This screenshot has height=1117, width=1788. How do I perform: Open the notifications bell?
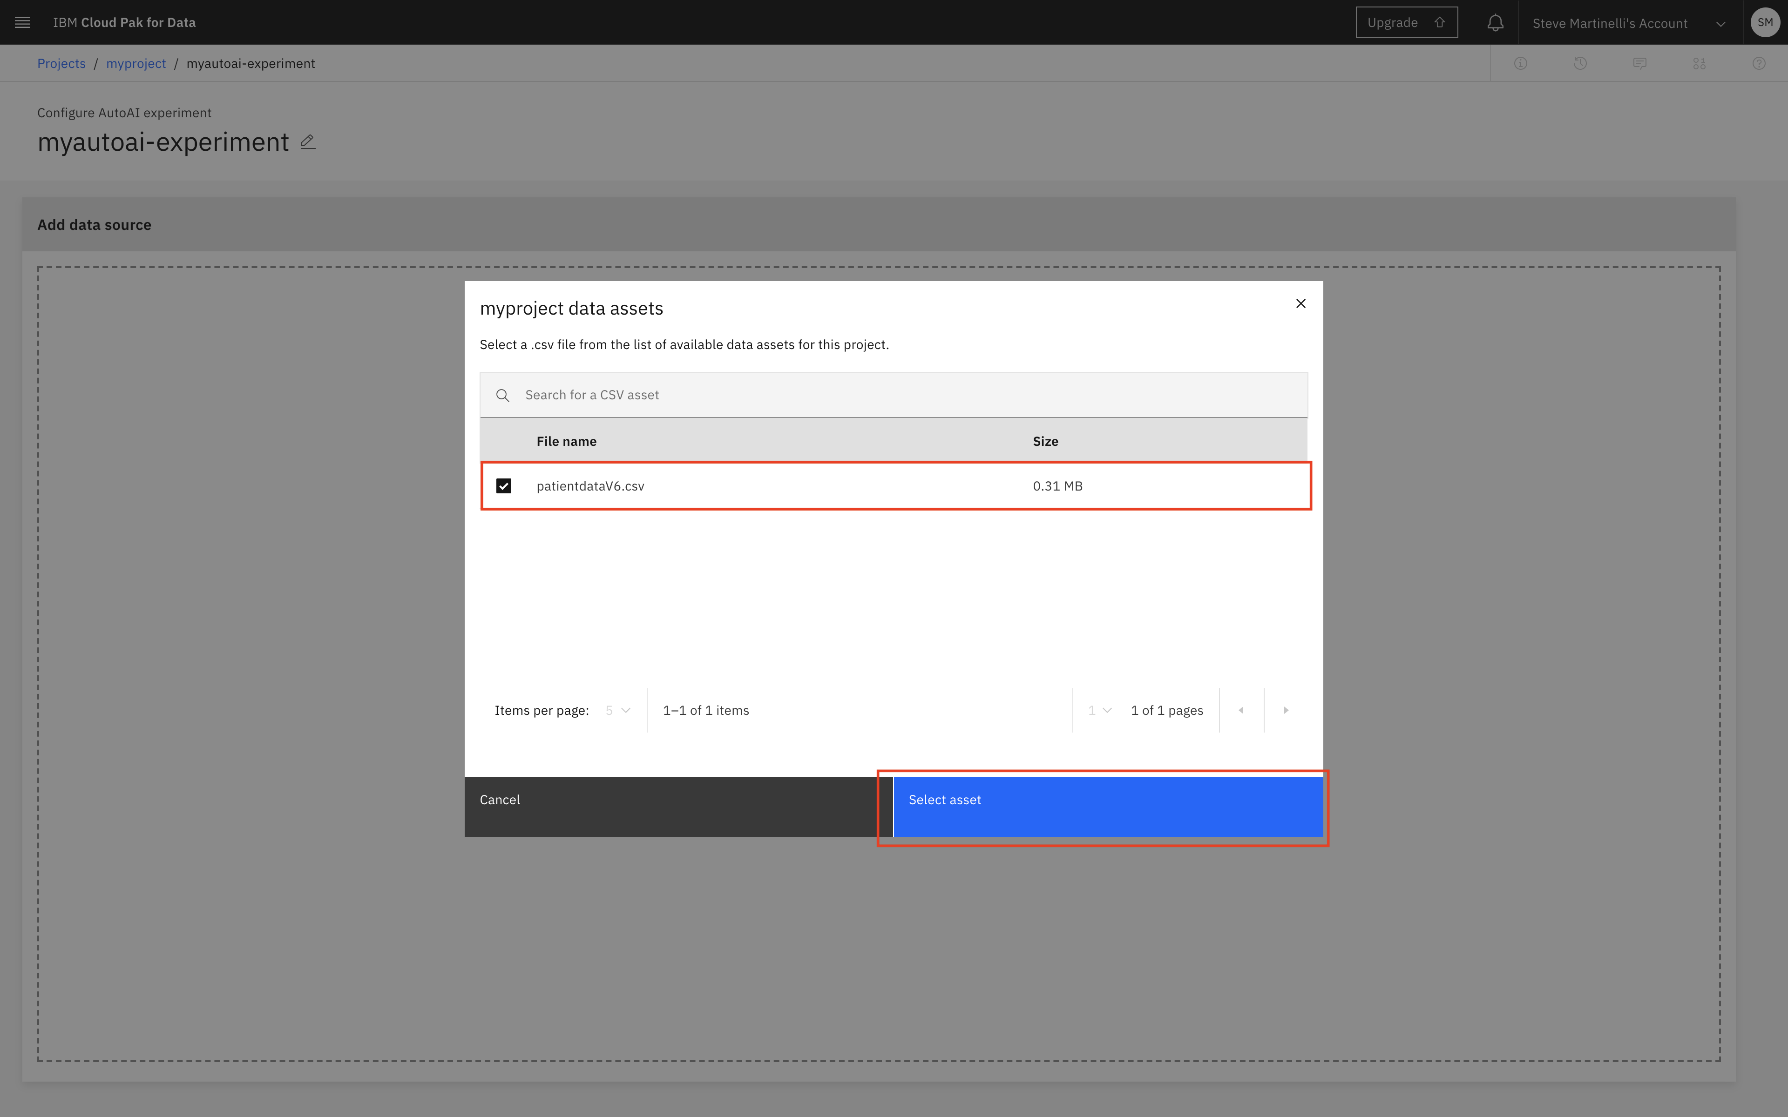click(x=1495, y=23)
